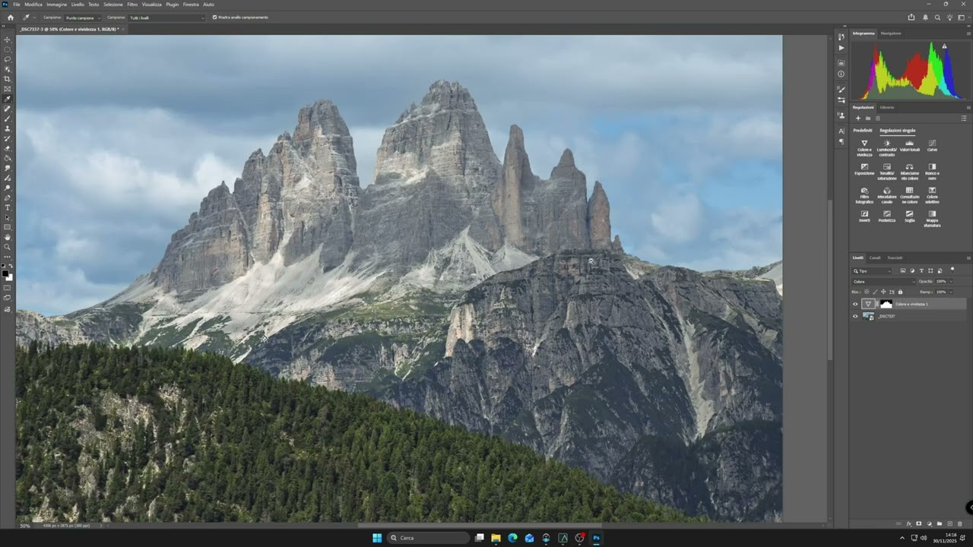Add a Filtro fotografico adjustment
The height and width of the screenshot is (547, 973).
[x=864, y=194]
